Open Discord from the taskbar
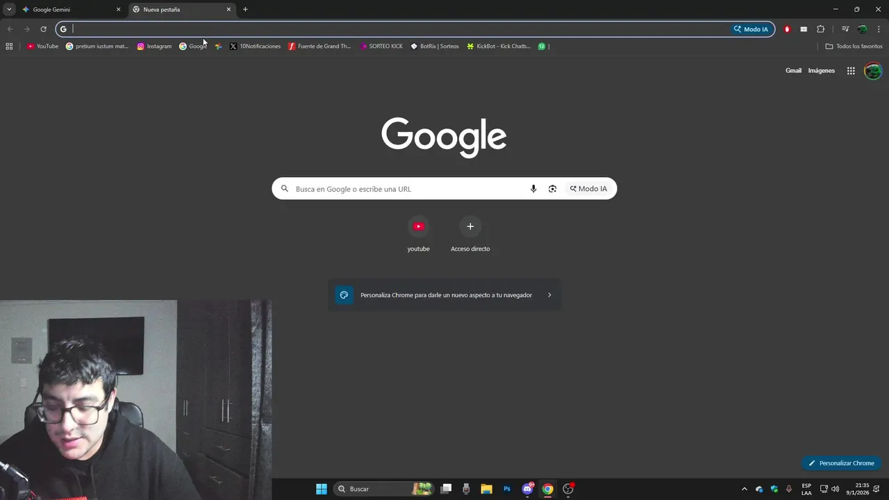 point(527,489)
